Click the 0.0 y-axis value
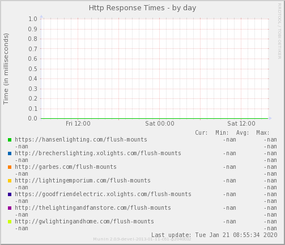The width and height of the screenshot is (285, 245). (33, 118)
